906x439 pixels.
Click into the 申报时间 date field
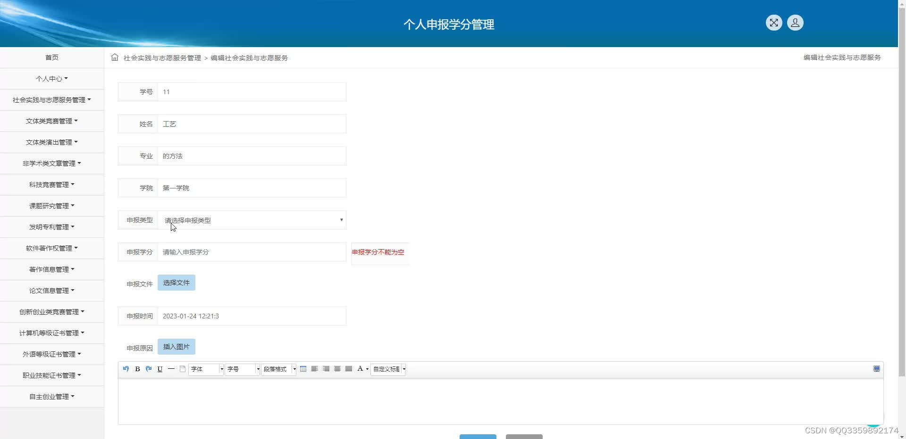pyautogui.click(x=252, y=316)
